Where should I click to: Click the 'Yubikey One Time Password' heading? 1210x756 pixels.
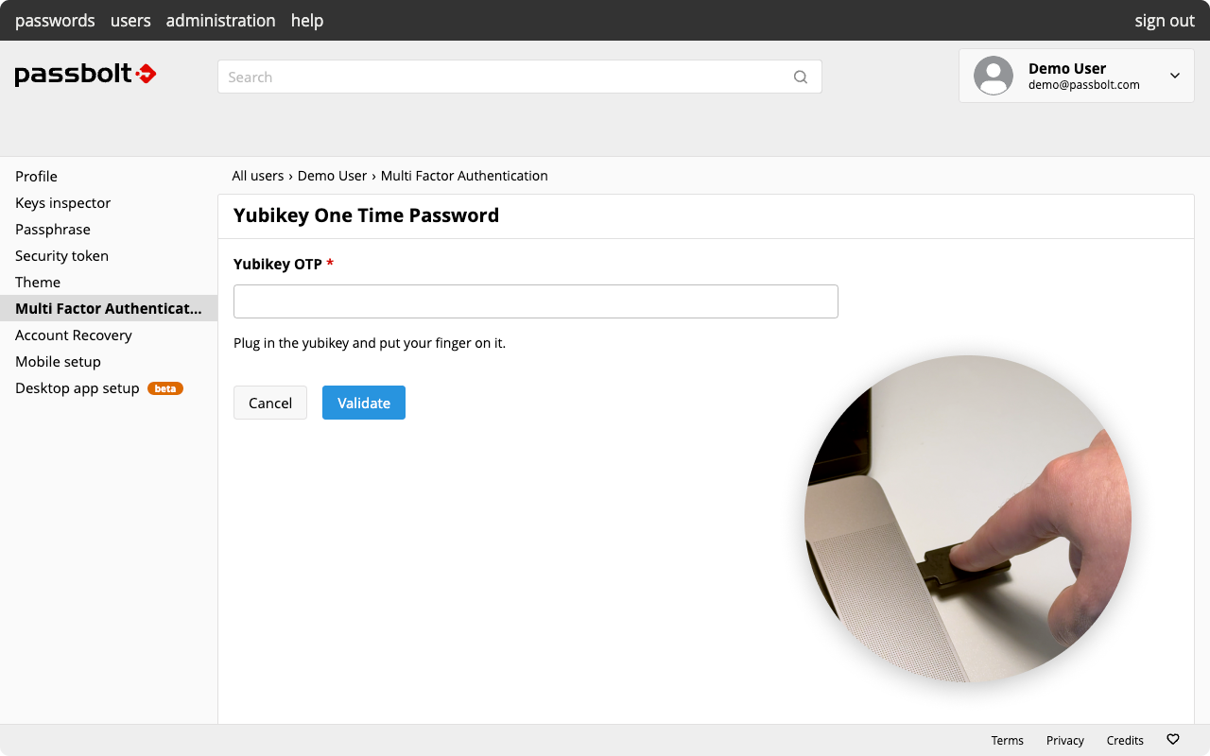click(366, 215)
